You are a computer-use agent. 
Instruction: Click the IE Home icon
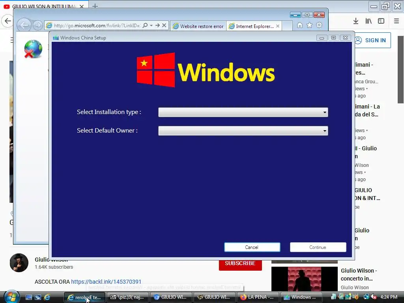300,25
